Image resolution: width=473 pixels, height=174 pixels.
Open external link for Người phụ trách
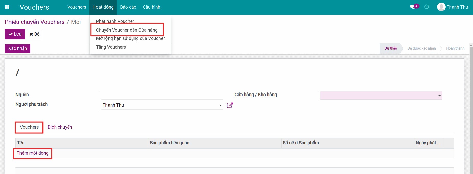point(230,105)
